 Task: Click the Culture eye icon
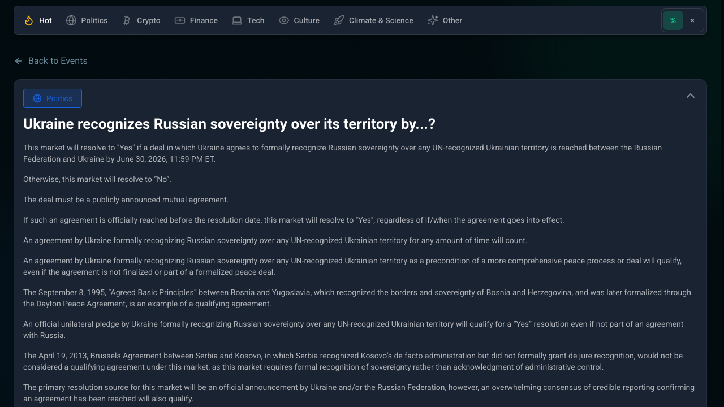284,20
